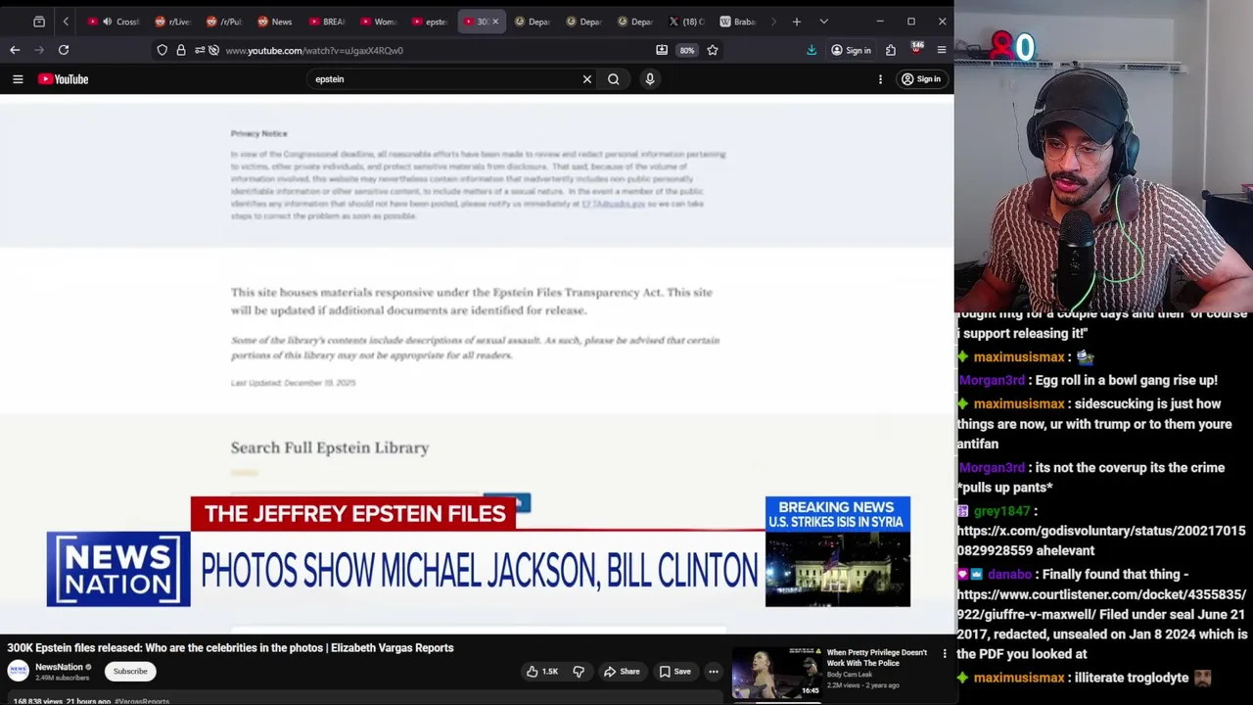
Task: Open YouTube settings three-dot menu
Action: (x=880, y=79)
